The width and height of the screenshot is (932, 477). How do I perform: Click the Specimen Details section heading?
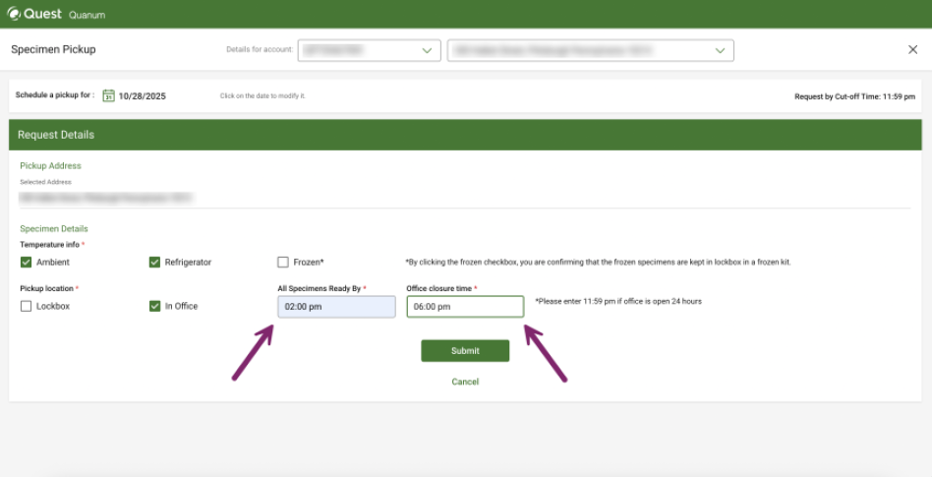click(54, 229)
